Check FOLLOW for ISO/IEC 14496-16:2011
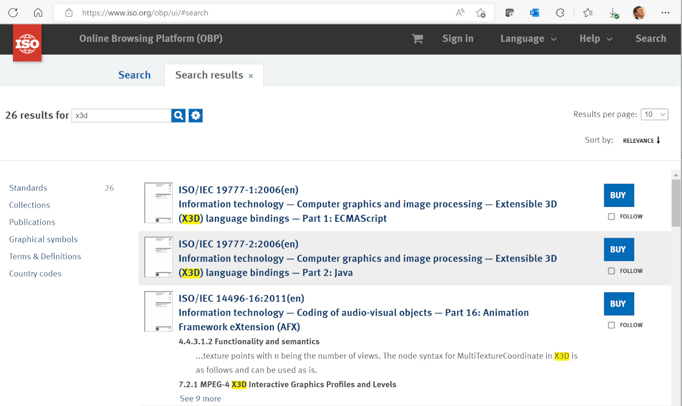682x406 pixels. point(612,325)
